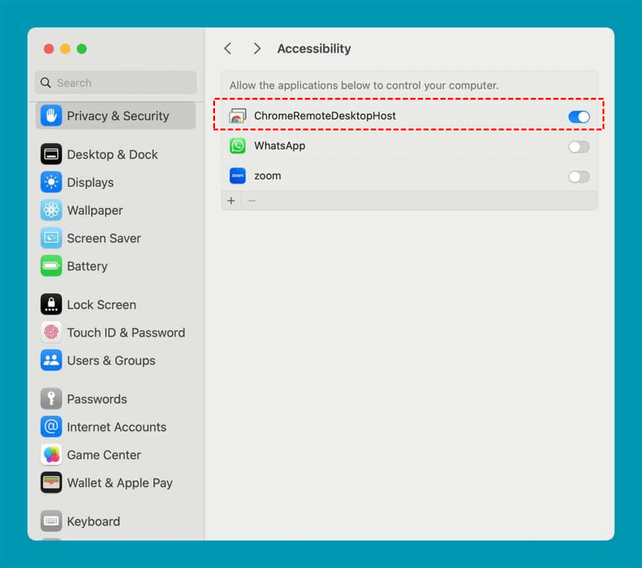Click the zoom app icon
The height and width of the screenshot is (568, 642).
[238, 176]
